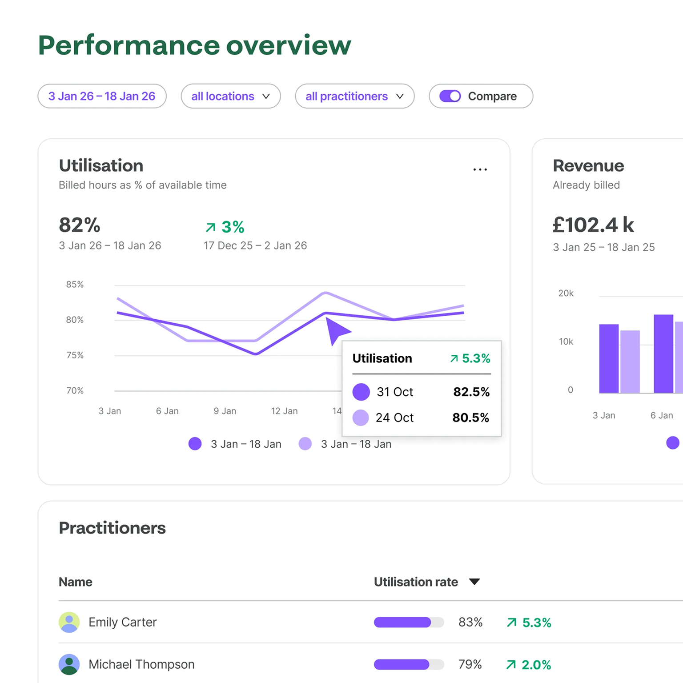
Task: Click Emily Carter's avatar icon
Action: 69,622
